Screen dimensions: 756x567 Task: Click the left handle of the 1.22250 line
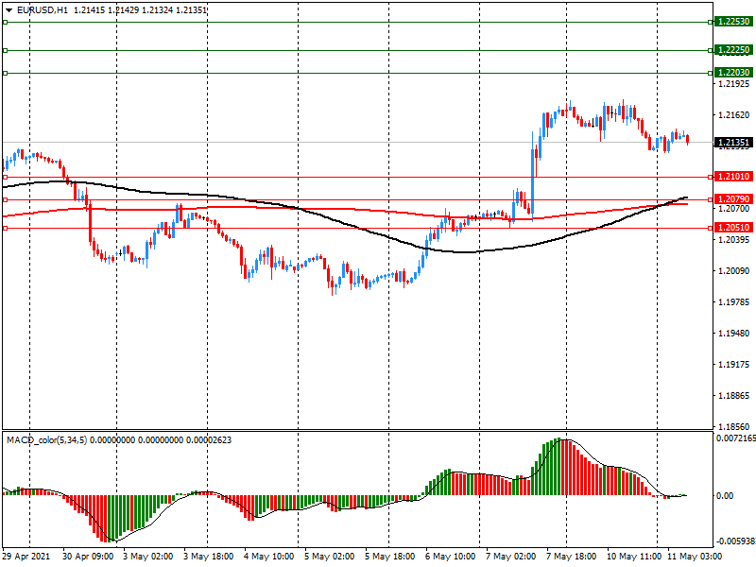click(x=5, y=51)
